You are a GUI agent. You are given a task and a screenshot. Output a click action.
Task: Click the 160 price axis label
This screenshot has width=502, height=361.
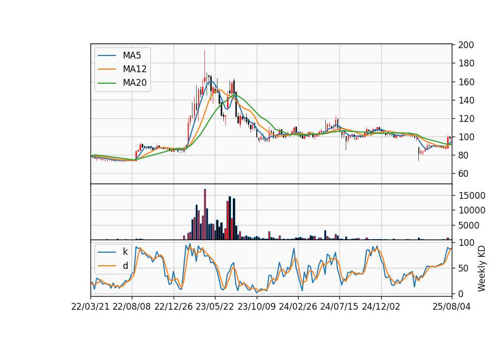(x=466, y=82)
